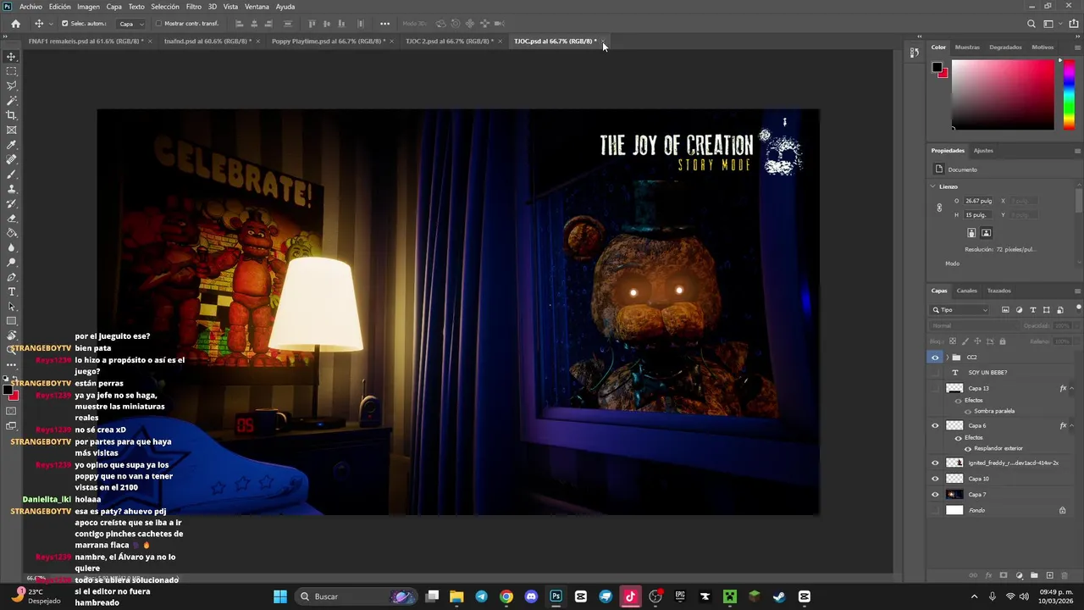Screen dimensions: 1084x610
Task: Show the Fondo layer
Action: (x=935, y=510)
